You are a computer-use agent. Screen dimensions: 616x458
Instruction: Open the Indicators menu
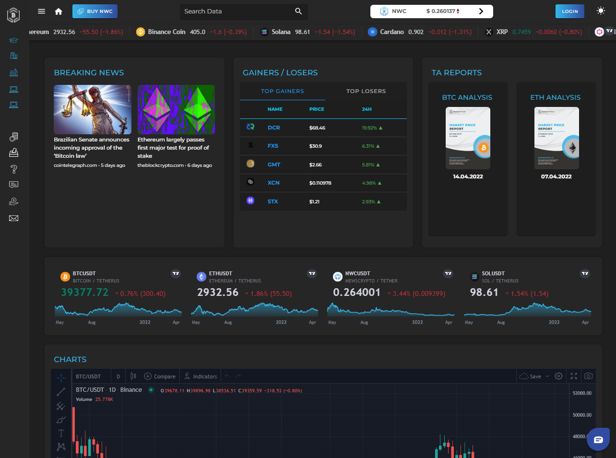[x=201, y=376]
